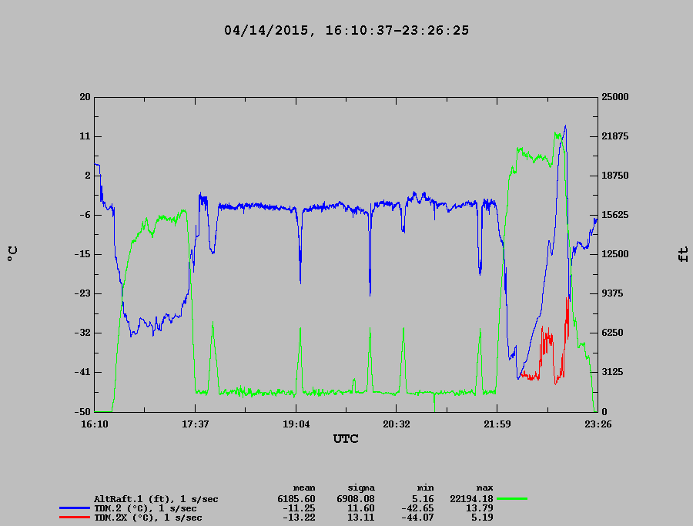Select right axis value 6250
Viewport: 693px width, 526px height.
point(613,333)
